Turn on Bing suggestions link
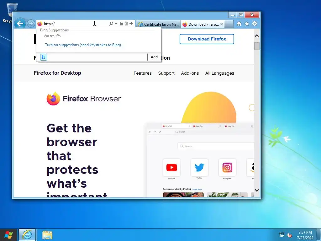This screenshot has height=241, width=321. pos(83,45)
